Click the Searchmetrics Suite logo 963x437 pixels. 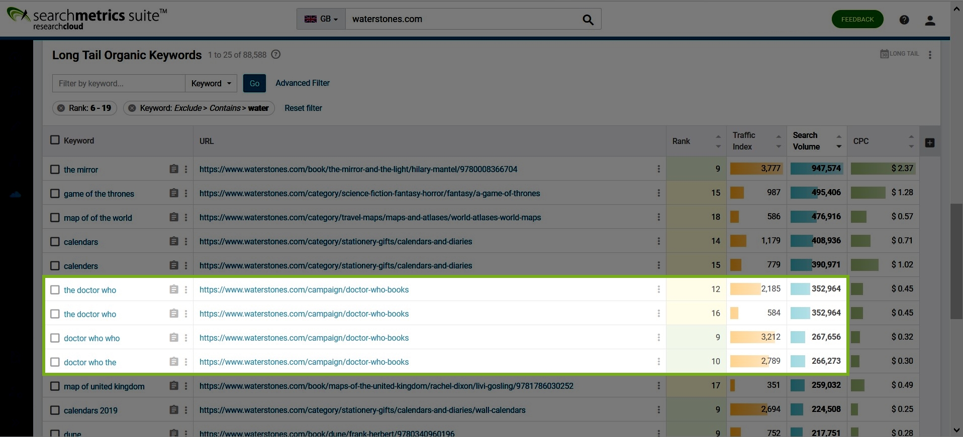click(86, 18)
